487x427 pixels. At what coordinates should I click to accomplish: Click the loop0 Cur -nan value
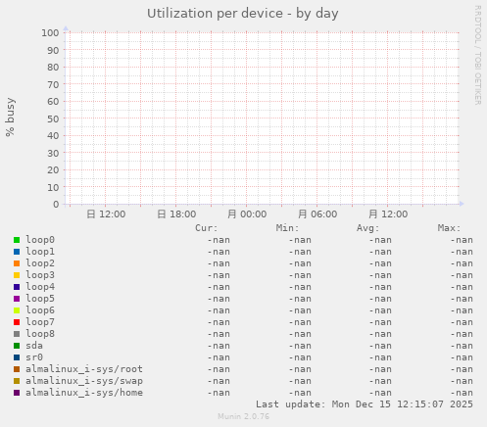point(219,240)
